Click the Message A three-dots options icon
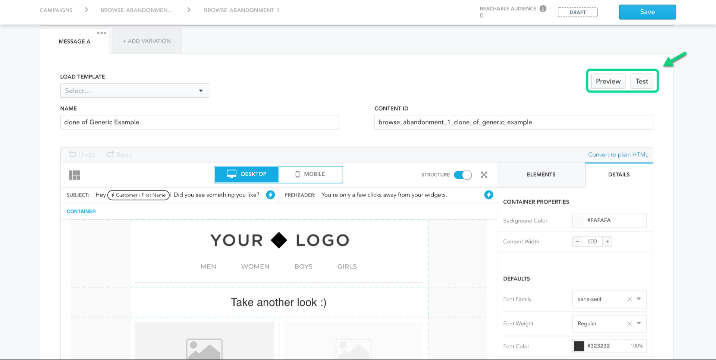Screen dimensions: 716x360 [101, 33]
